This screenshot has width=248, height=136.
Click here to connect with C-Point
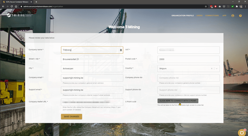(178, 101)
